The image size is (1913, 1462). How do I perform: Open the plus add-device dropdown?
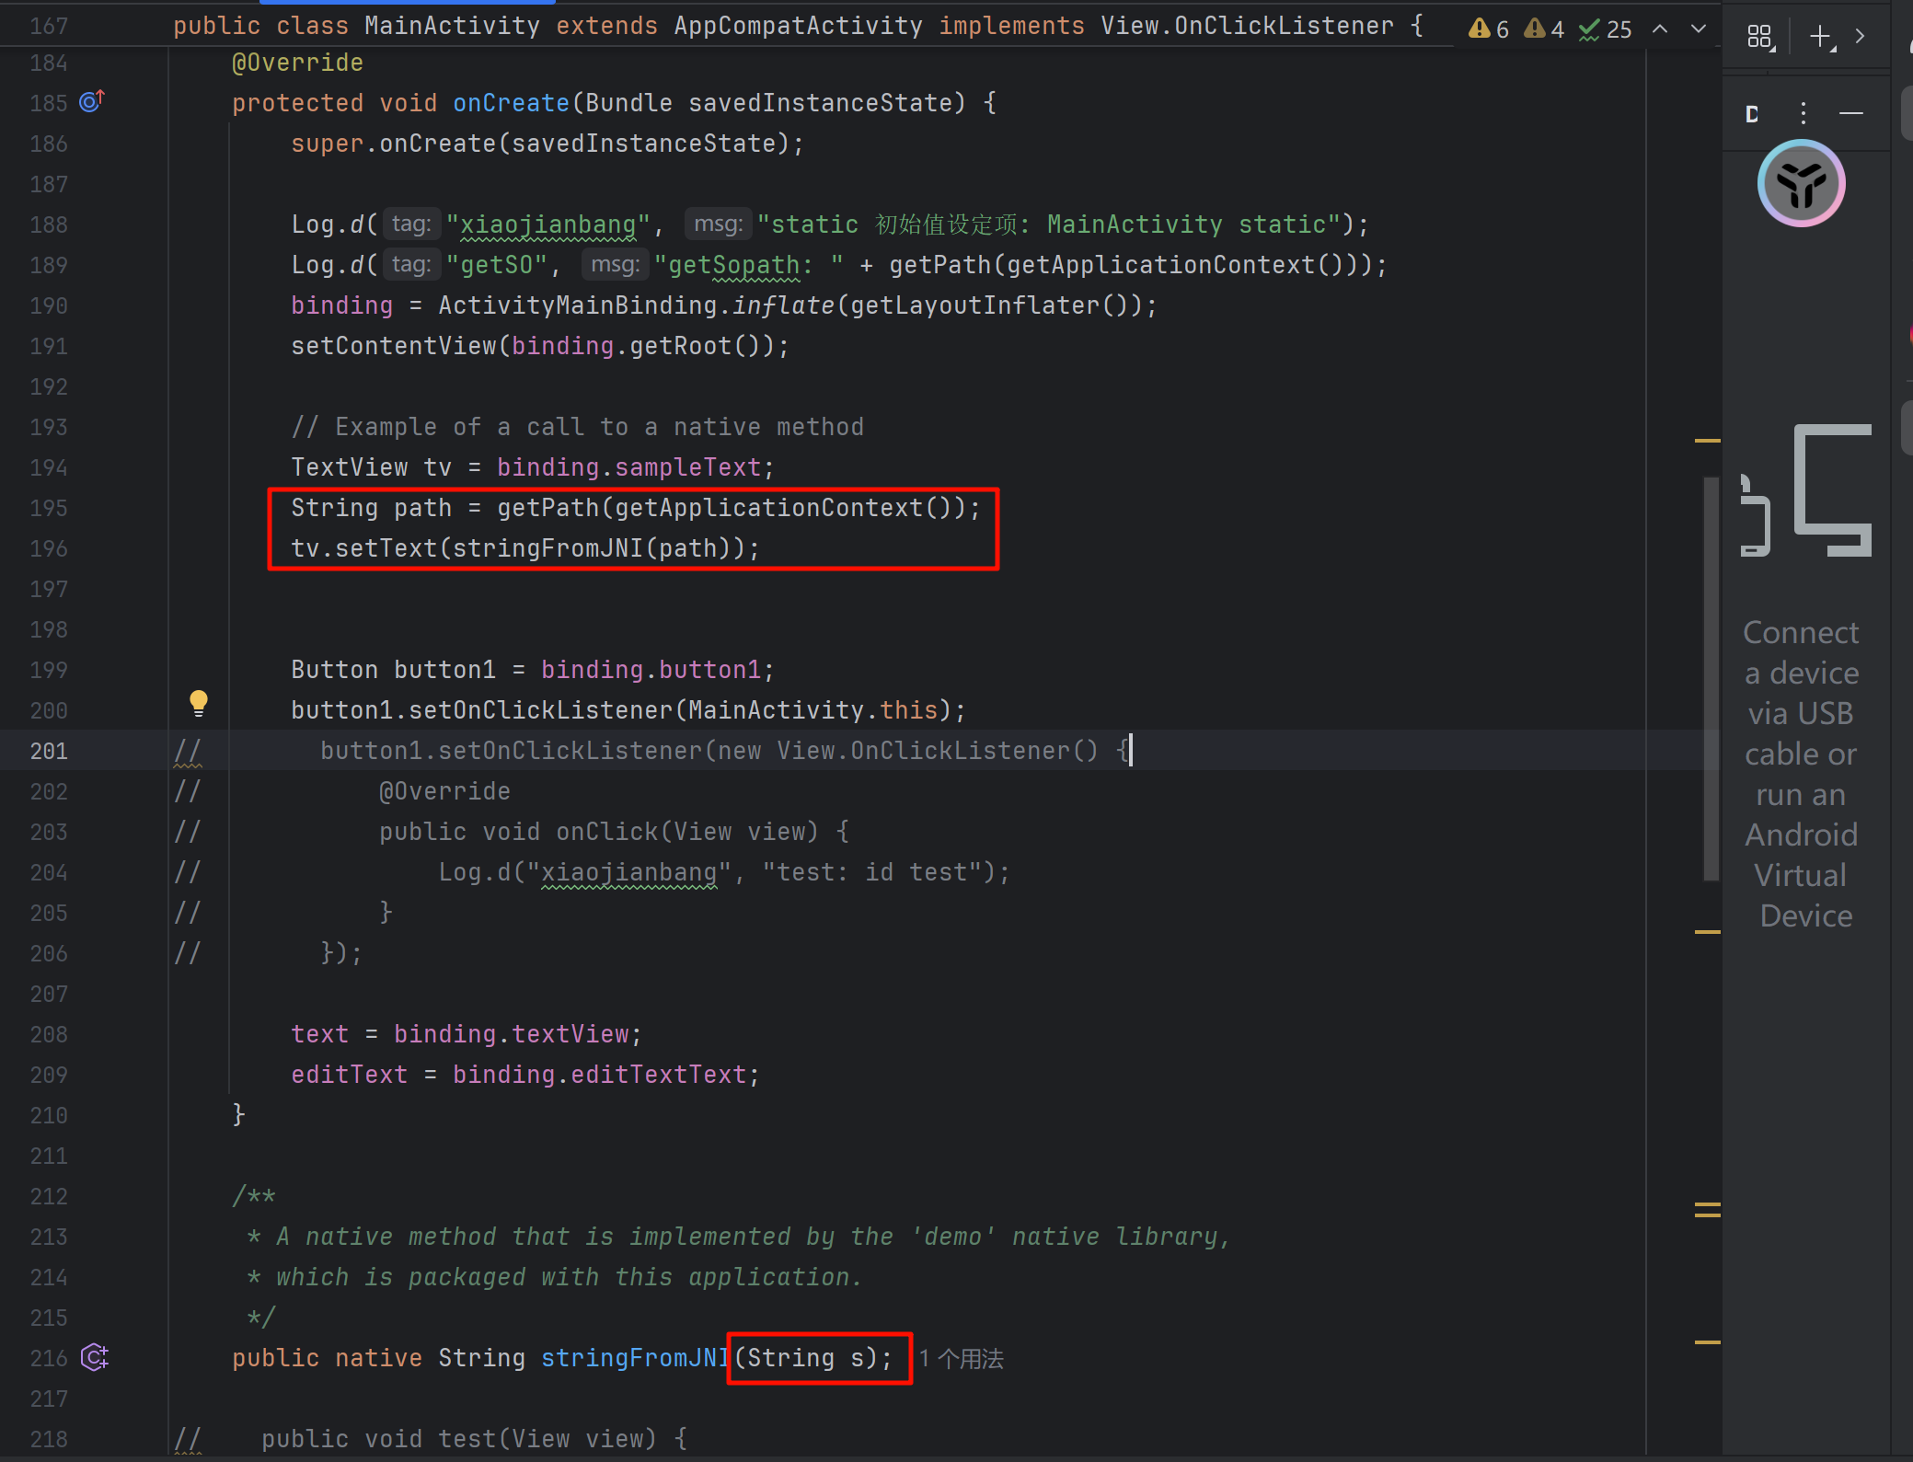point(1821,37)
